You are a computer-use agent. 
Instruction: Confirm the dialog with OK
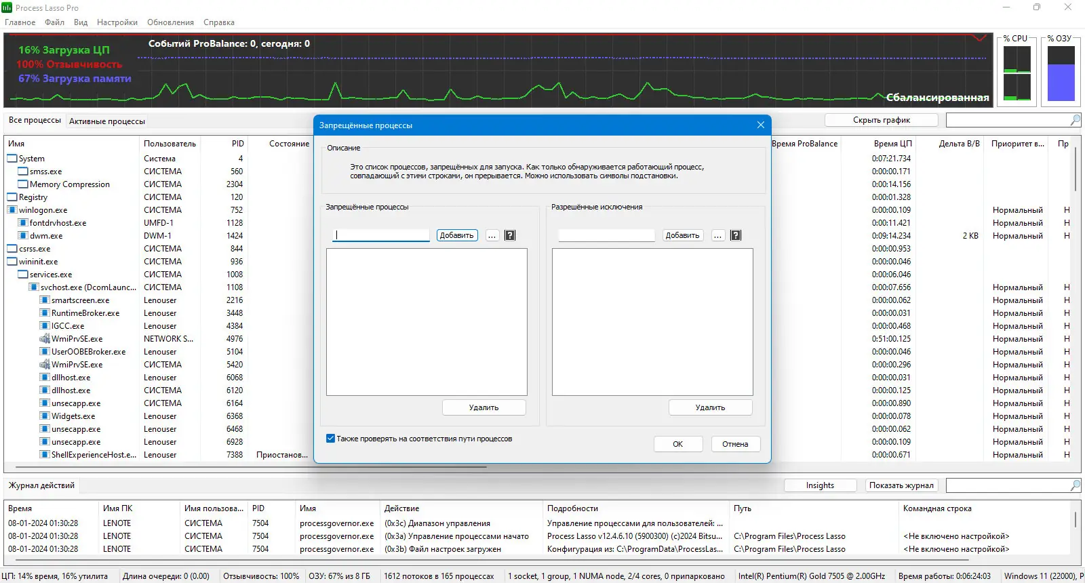click(678, 444)
